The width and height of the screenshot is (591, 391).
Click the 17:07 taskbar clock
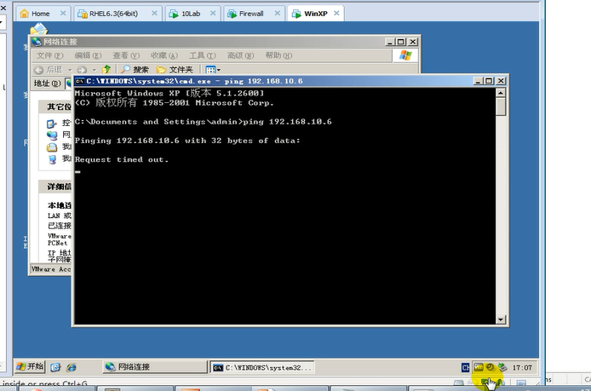[522, 368]
